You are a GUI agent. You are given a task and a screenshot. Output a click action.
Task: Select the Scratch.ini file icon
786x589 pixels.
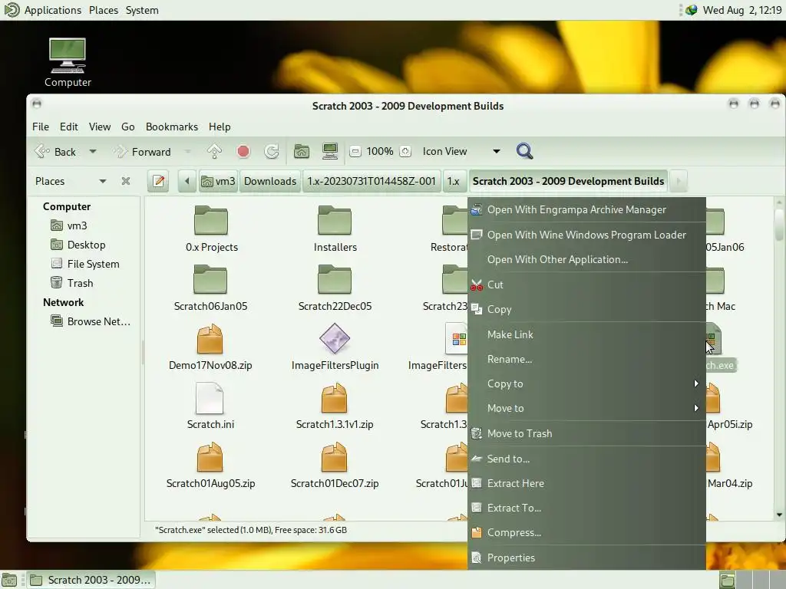[x=210, y=398]
